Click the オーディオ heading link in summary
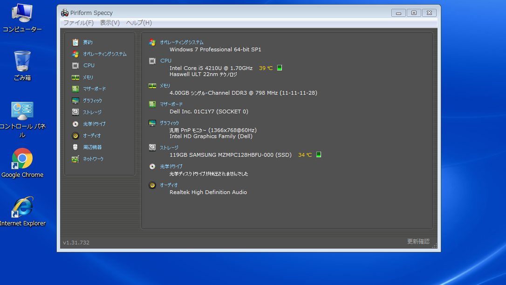The width and height of the screenshot is (506, 285). [x=169, y=185]
